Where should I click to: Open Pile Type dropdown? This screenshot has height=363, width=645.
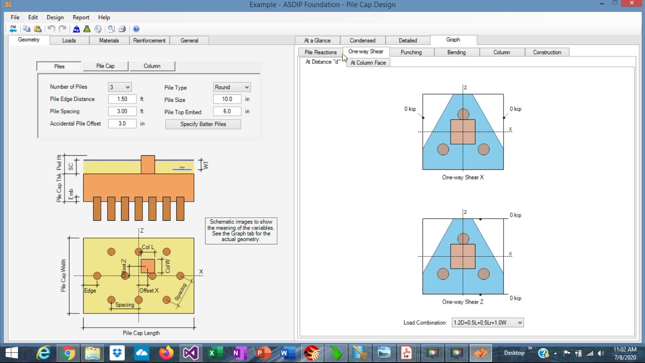coord(232,87)
